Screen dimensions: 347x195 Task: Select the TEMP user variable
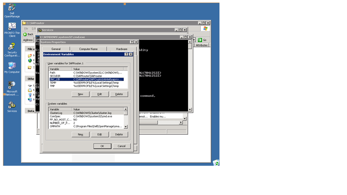coord(86,83)
